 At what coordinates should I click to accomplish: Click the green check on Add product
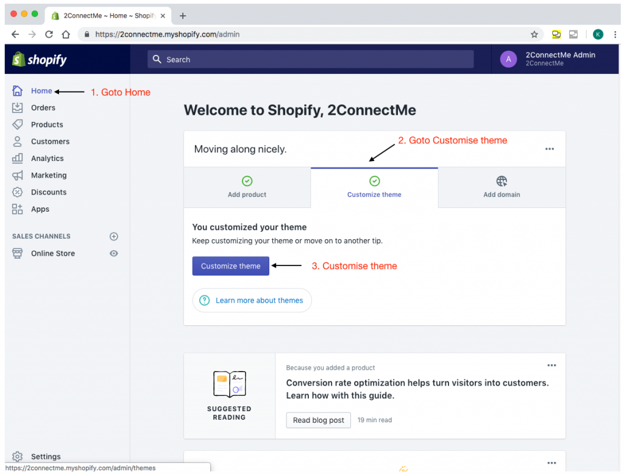click(247, 181)
